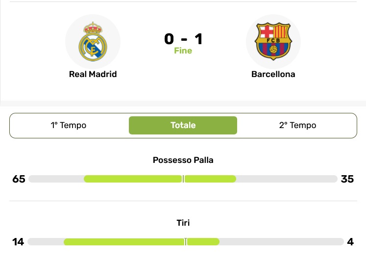Switch to the 1° Tempo tab
Image resolution: width=366 pixels, height=264 pixels.
[x=69, y=125]
